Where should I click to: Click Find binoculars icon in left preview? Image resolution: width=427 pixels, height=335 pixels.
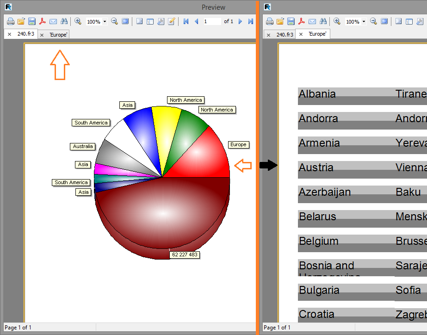(64, 21)
